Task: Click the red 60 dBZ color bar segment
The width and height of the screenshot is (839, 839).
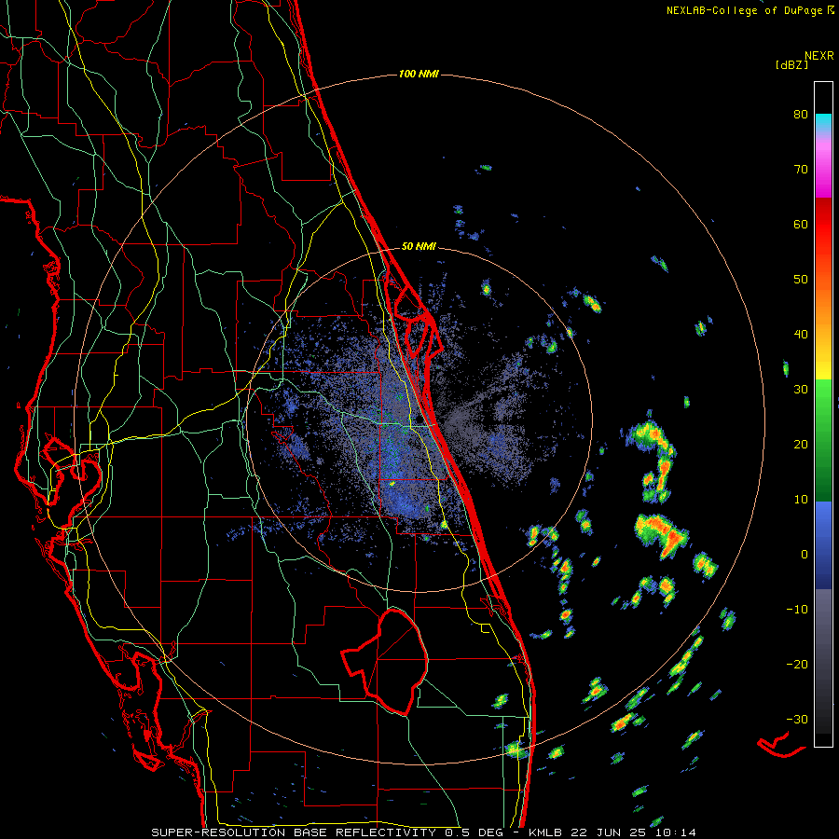Action: tap(823, 225)
